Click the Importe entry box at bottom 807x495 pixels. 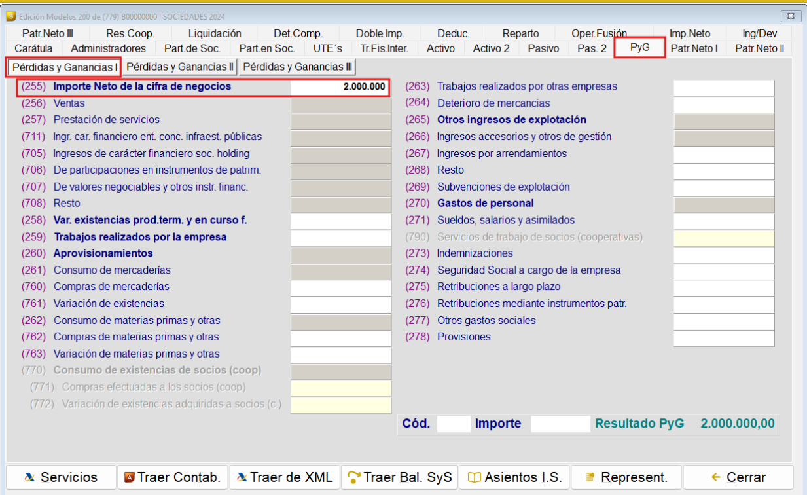pyautogui.click(x=560, y=424)
